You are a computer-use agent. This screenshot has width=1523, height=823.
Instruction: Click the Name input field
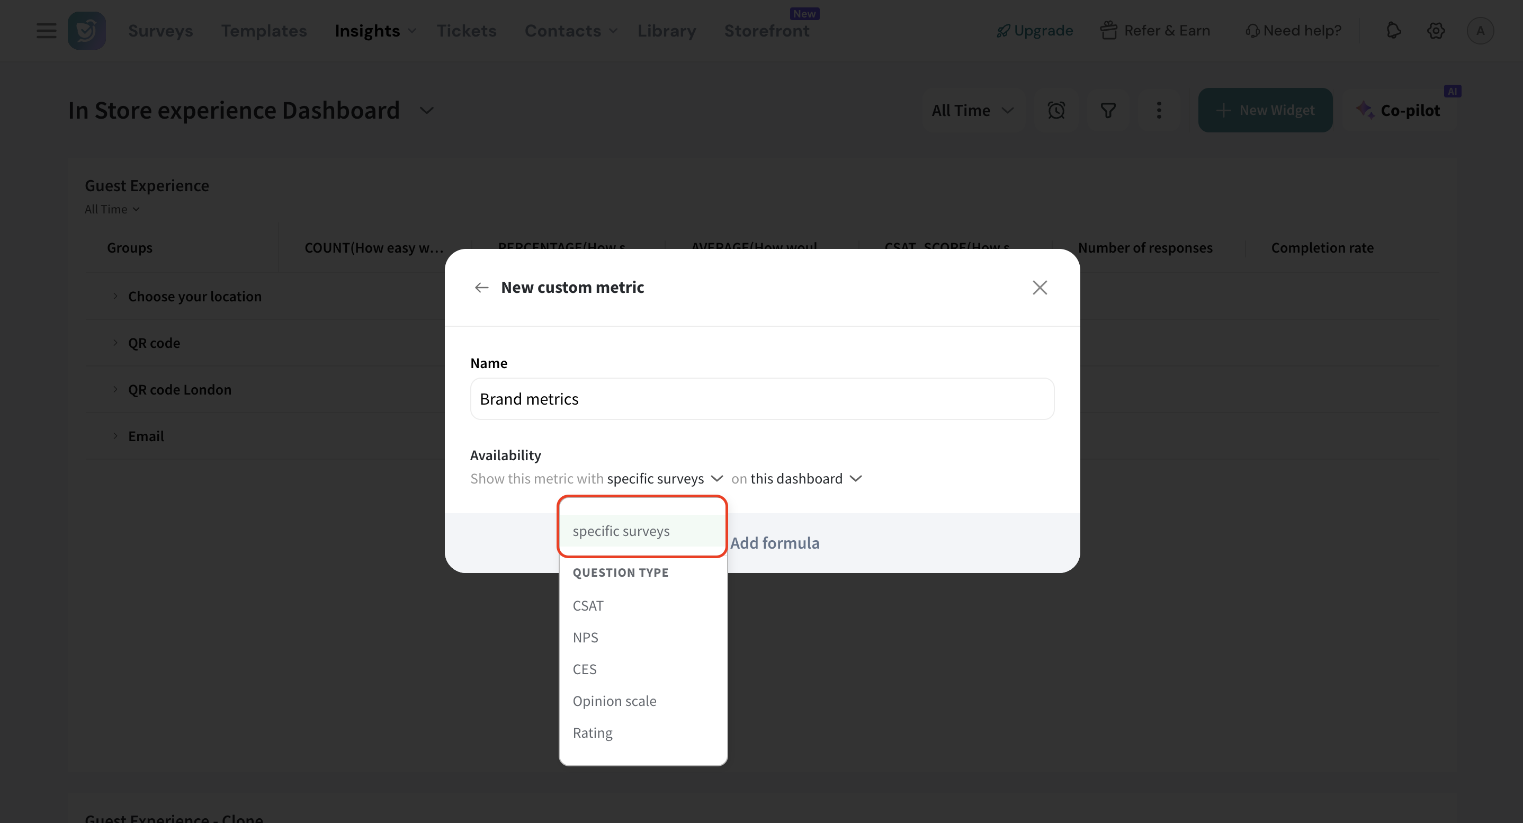(x=761, y=399)
